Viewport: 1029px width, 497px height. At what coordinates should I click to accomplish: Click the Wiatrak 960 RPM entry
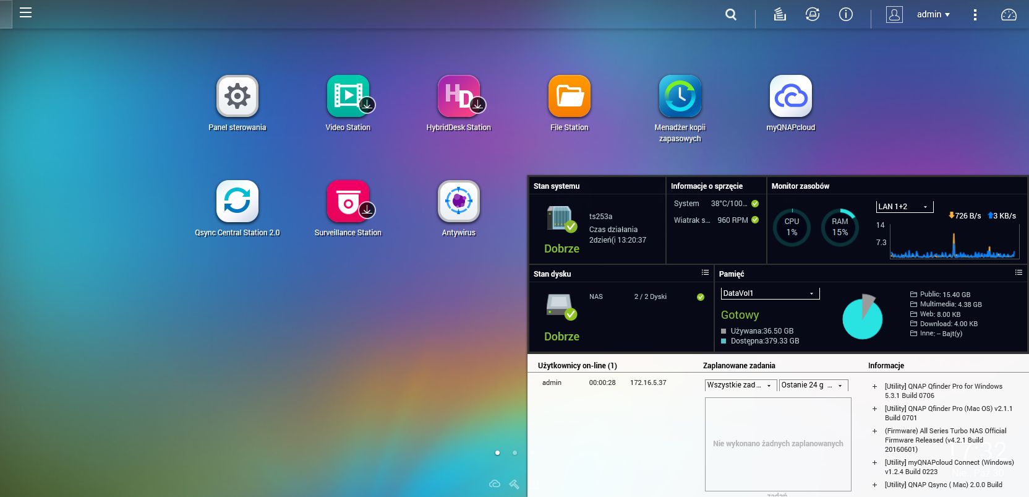pos(716,220)
